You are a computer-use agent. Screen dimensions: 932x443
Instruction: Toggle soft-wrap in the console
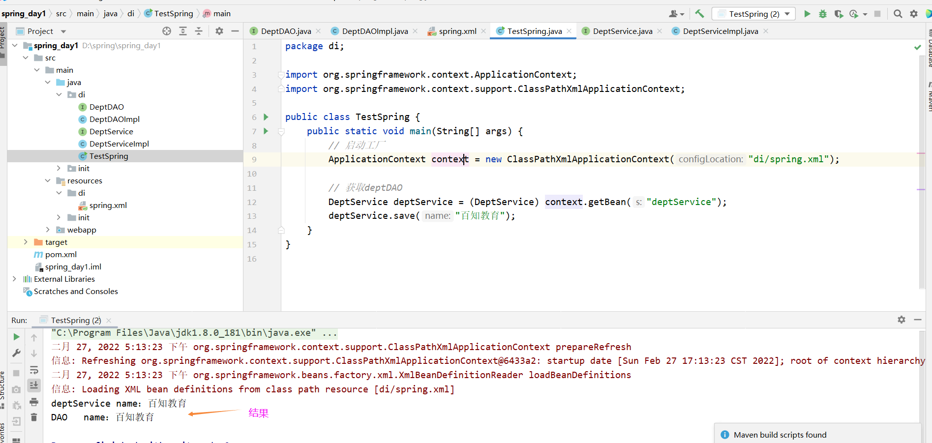point(34,370)
